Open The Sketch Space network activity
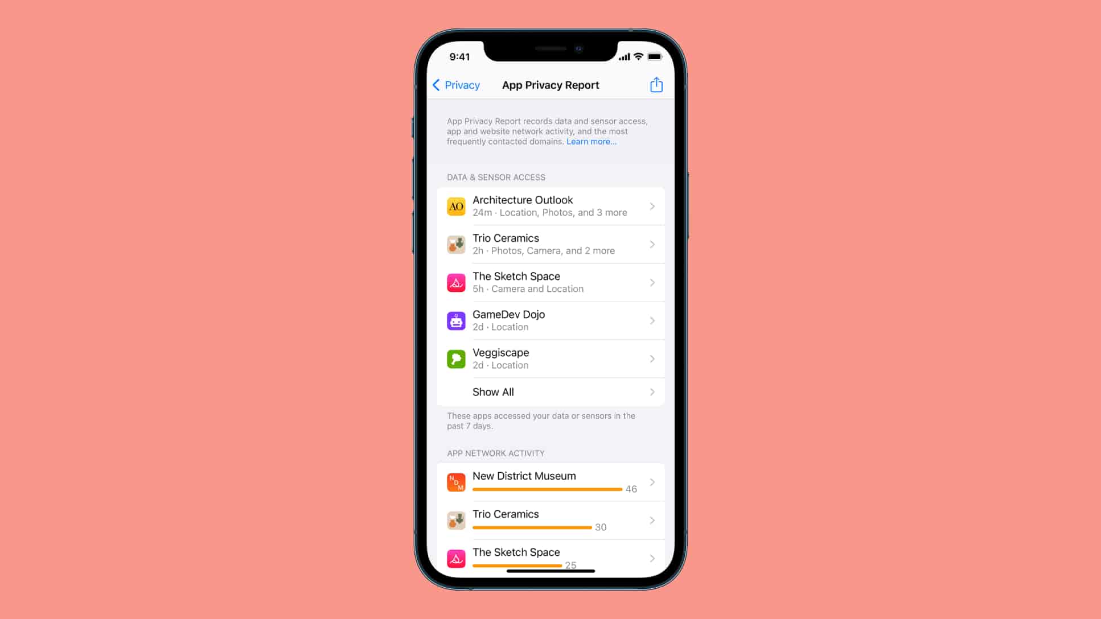The image size is (1101, 619). tap(550, 558)
